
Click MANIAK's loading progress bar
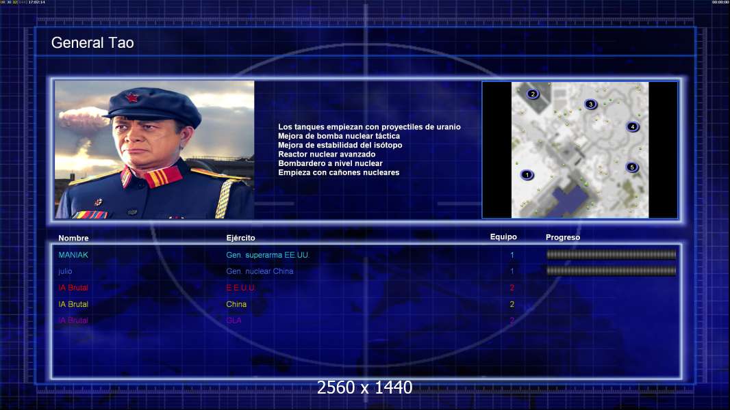point(612,254)
